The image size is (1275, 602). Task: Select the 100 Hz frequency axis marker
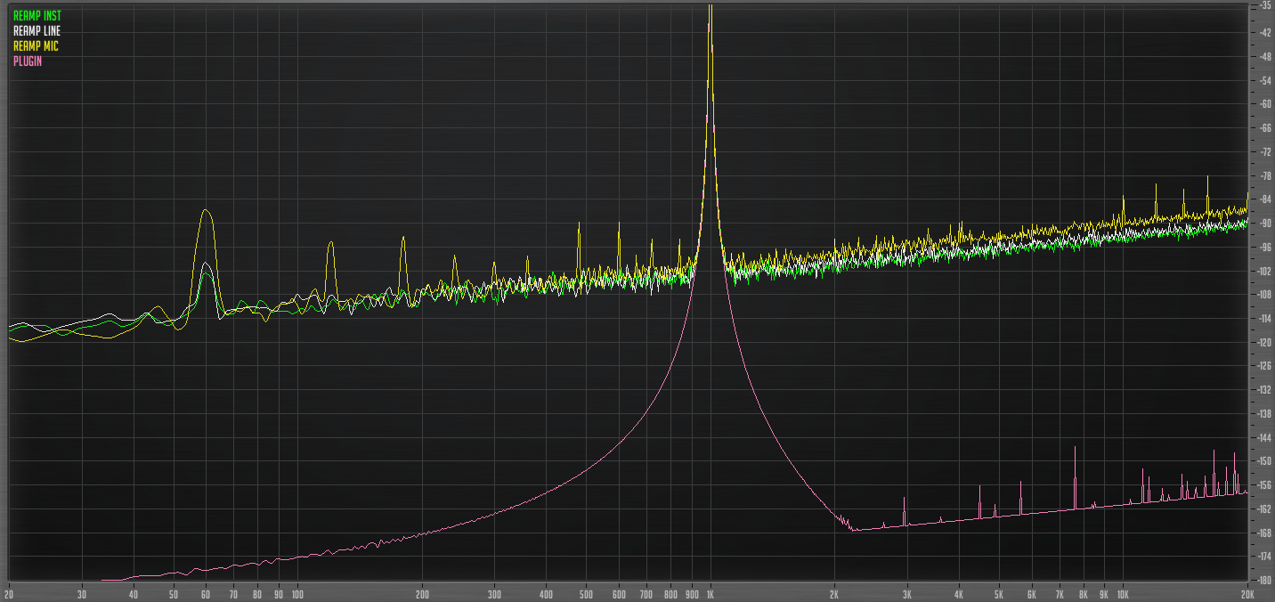296,593
